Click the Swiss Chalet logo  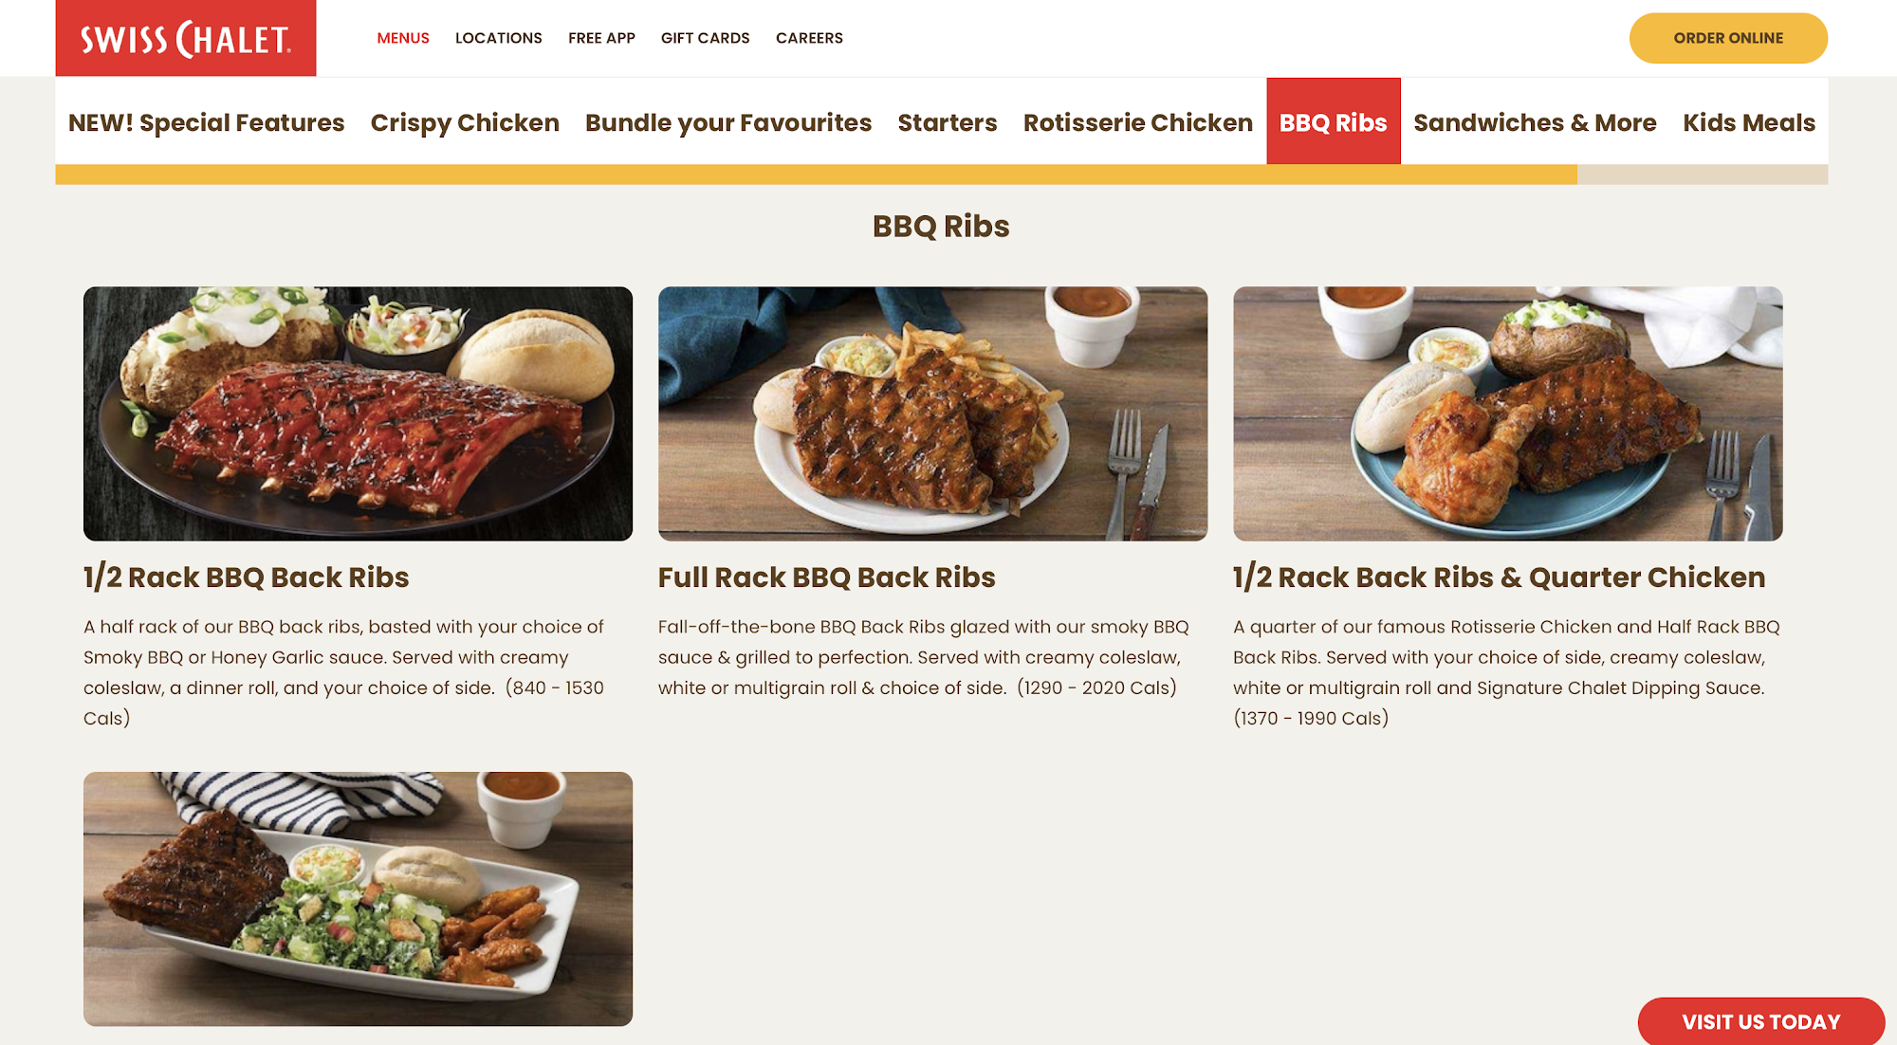pyautogui.click(x=186, y=38)
